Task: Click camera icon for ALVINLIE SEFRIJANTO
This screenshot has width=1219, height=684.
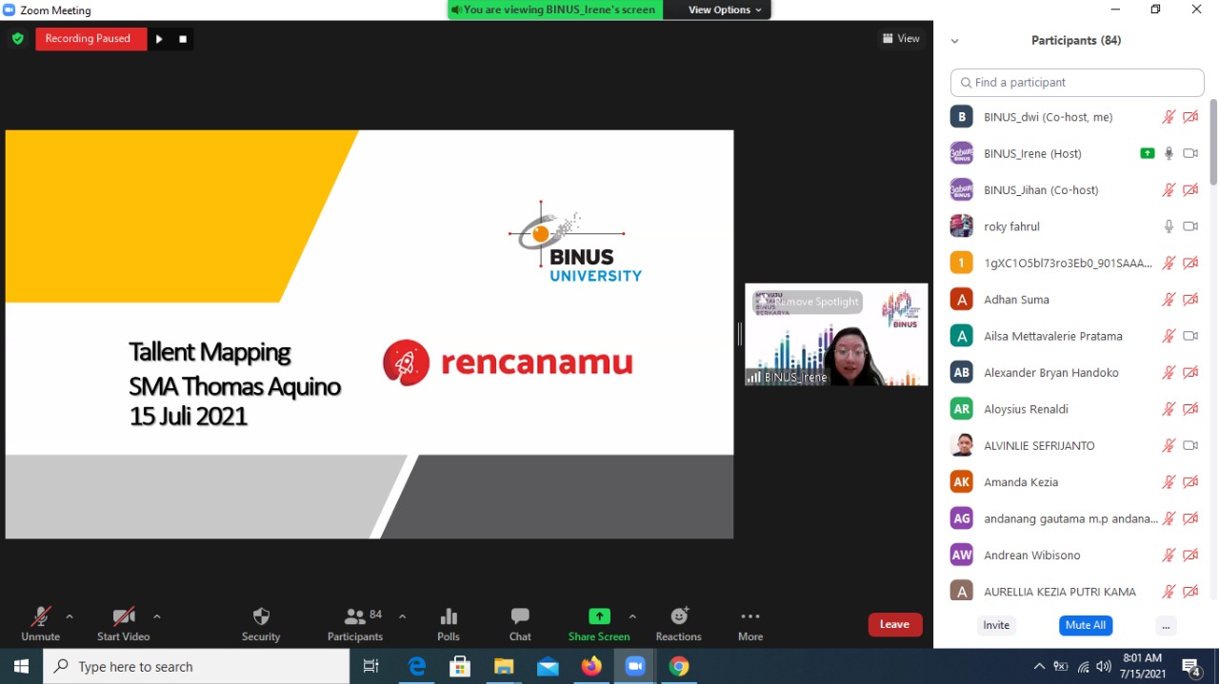Action: tap(1190, 445)
